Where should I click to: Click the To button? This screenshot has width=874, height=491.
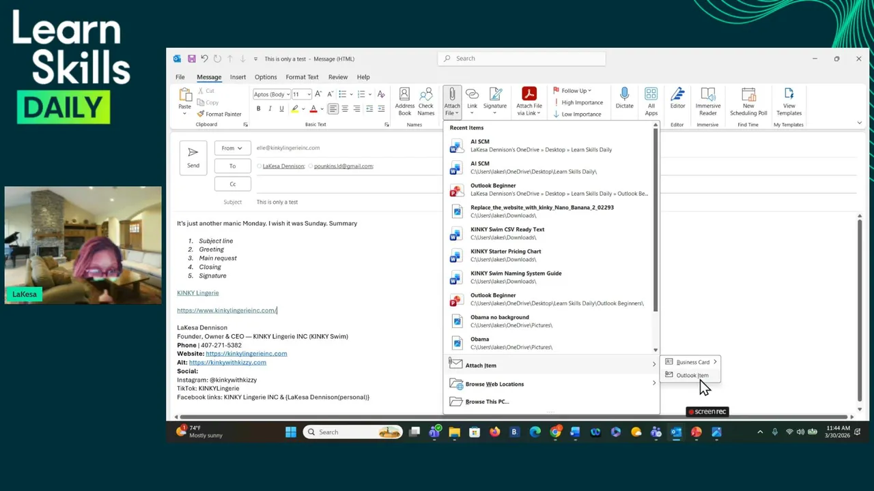click(x=232, y=166)
